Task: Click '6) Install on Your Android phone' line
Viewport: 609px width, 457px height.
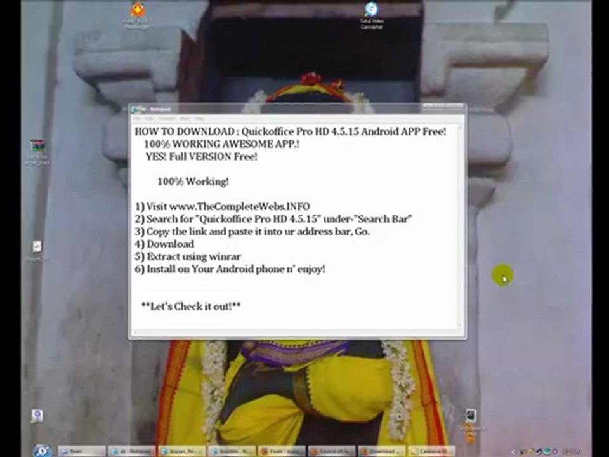Action: coord(230,269)
